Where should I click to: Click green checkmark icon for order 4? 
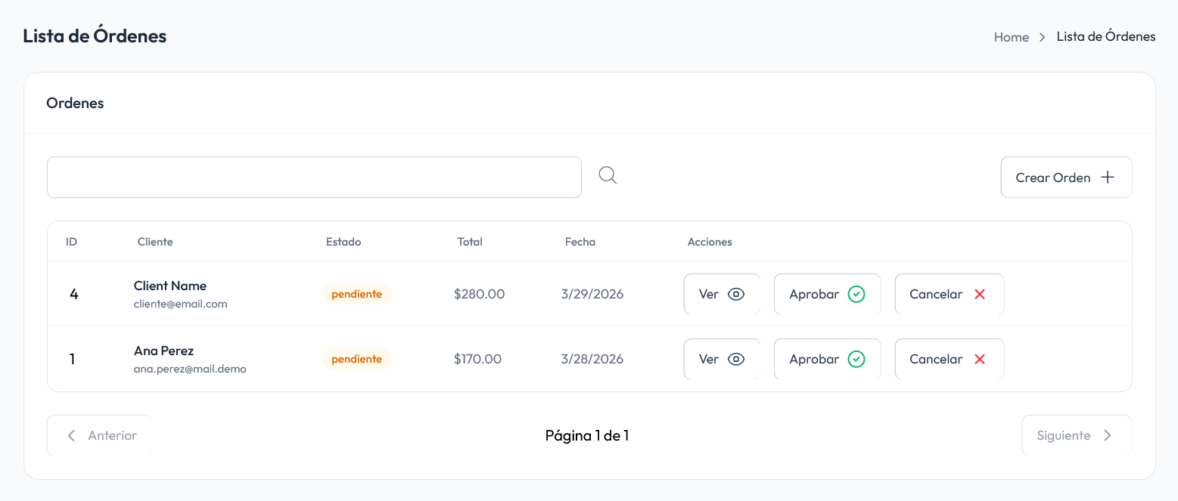(856, 295)
